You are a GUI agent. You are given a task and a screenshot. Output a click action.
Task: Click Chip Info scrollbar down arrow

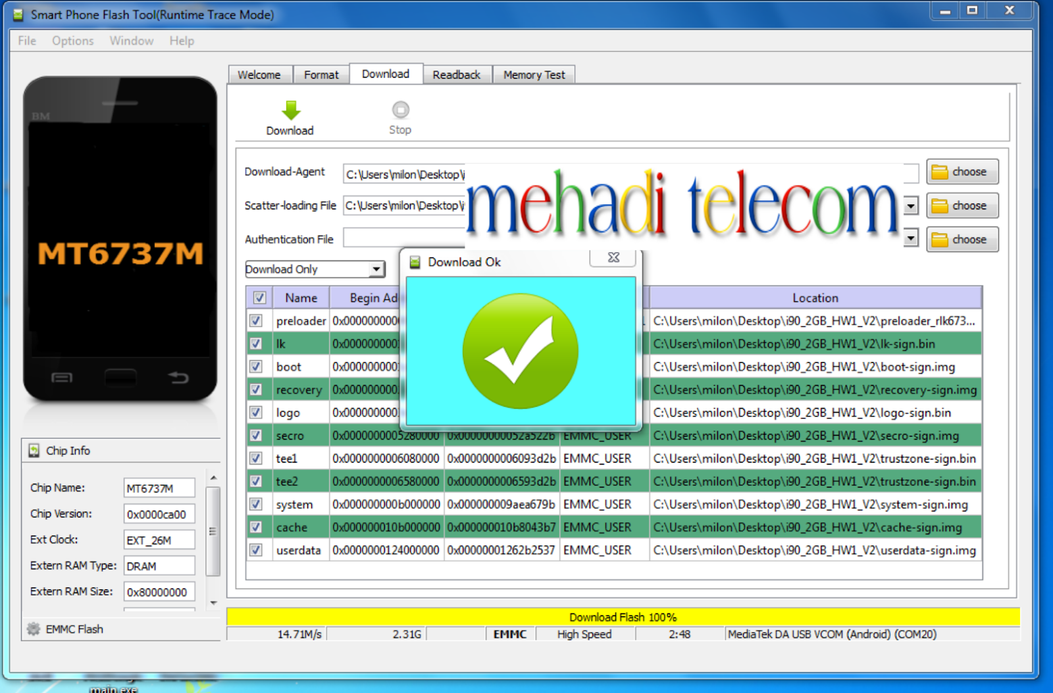(213, 602)
